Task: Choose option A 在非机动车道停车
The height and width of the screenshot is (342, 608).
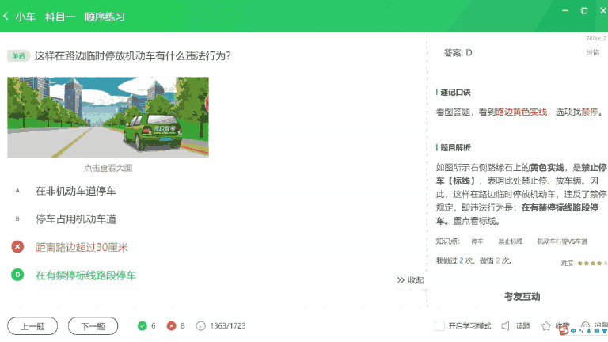Action: 76,191
